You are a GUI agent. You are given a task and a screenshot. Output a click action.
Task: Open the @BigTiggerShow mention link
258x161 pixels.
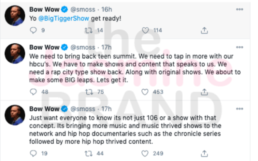coord(64,19)
